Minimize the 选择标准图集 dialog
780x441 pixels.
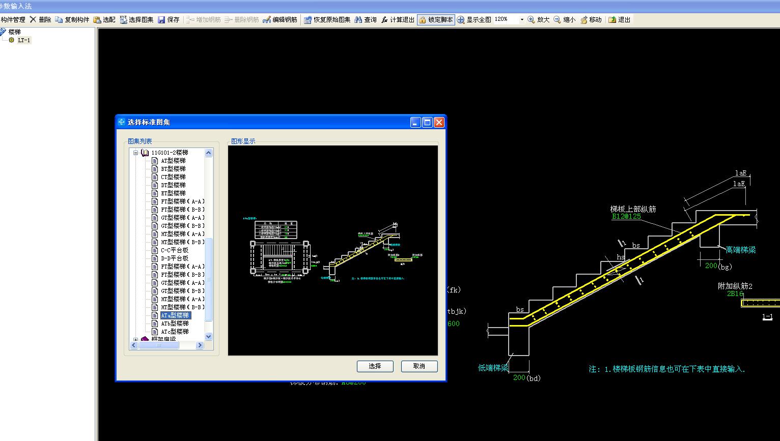(415, 122)
